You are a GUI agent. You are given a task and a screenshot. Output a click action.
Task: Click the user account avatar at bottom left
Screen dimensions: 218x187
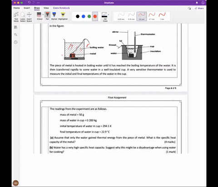pos(16,183)
